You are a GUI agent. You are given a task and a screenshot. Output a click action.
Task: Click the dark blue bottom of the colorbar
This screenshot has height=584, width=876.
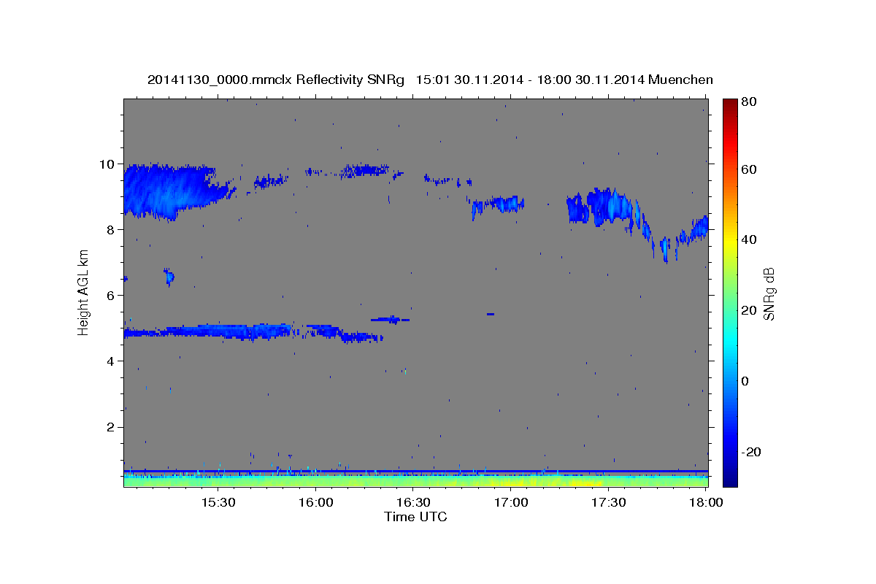[x=729, y=478]
